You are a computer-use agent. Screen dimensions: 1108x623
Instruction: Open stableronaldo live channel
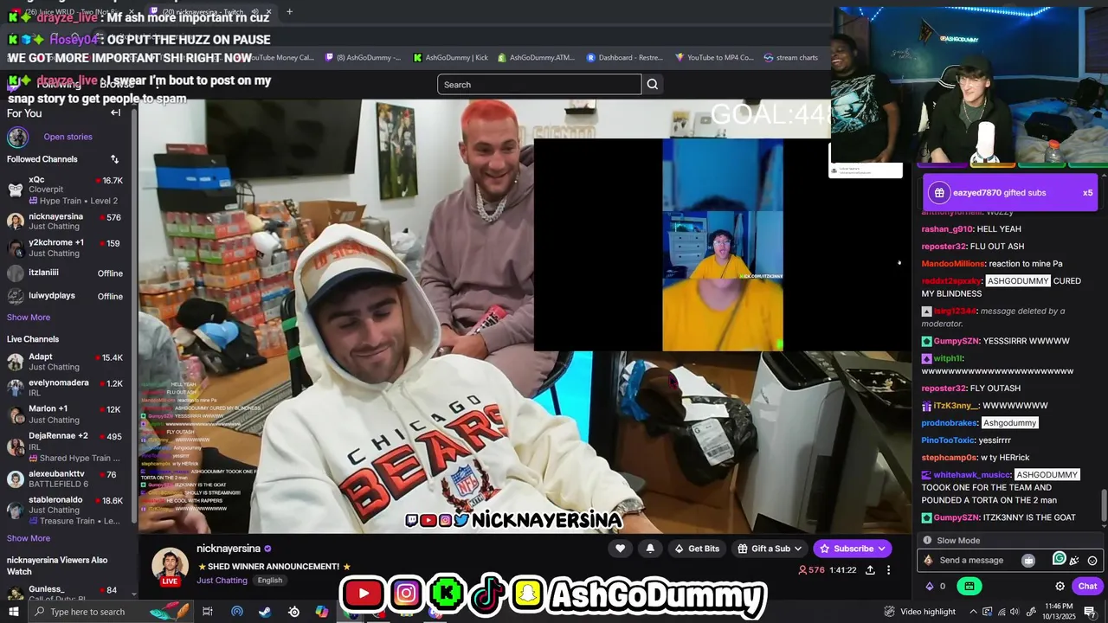65,511
